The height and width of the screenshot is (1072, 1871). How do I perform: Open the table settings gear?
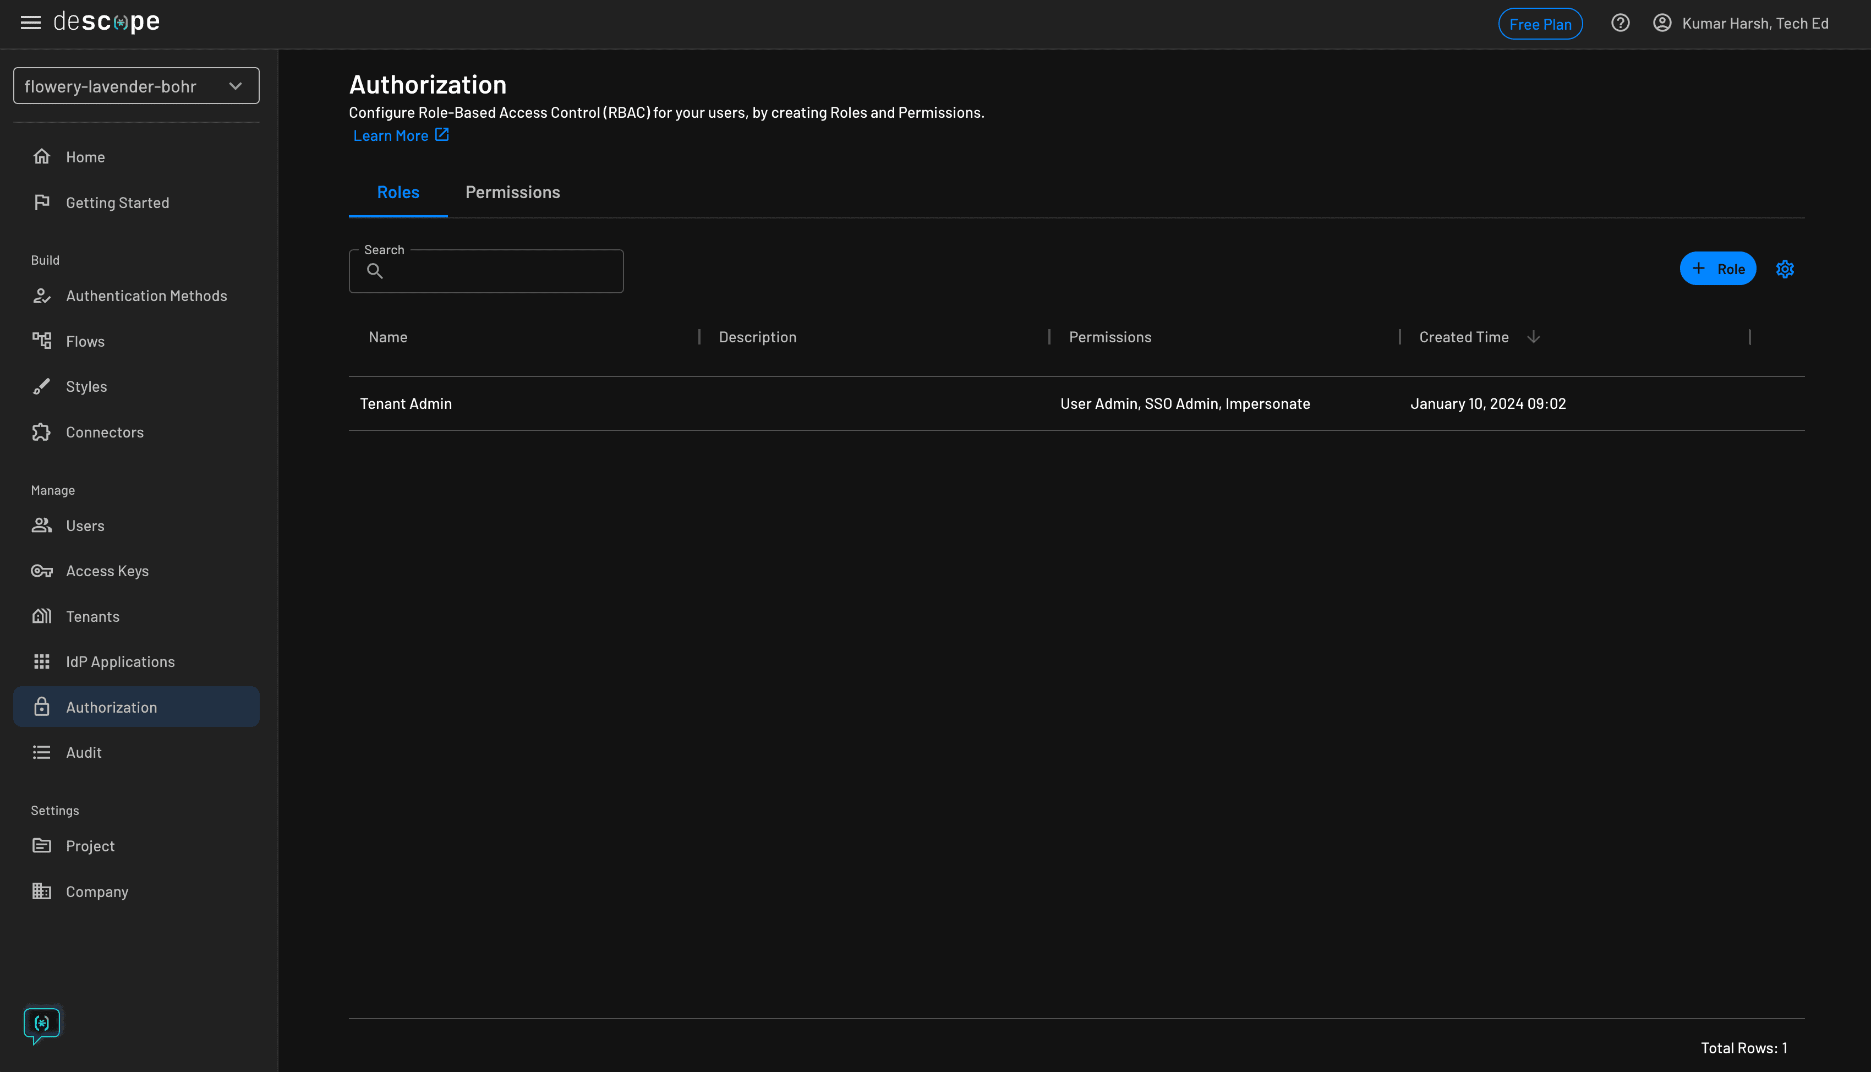pyautogui.click(x=1785, y=269)
